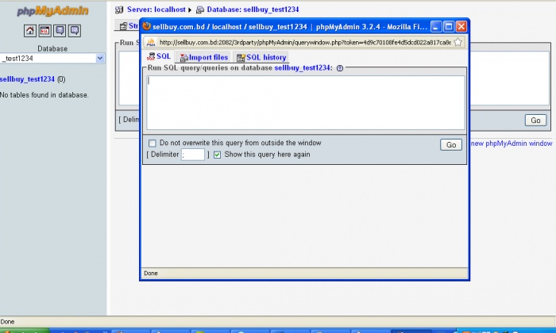Click 'No tables found in database.' text

pyautogui.click(x=44, y=95)
